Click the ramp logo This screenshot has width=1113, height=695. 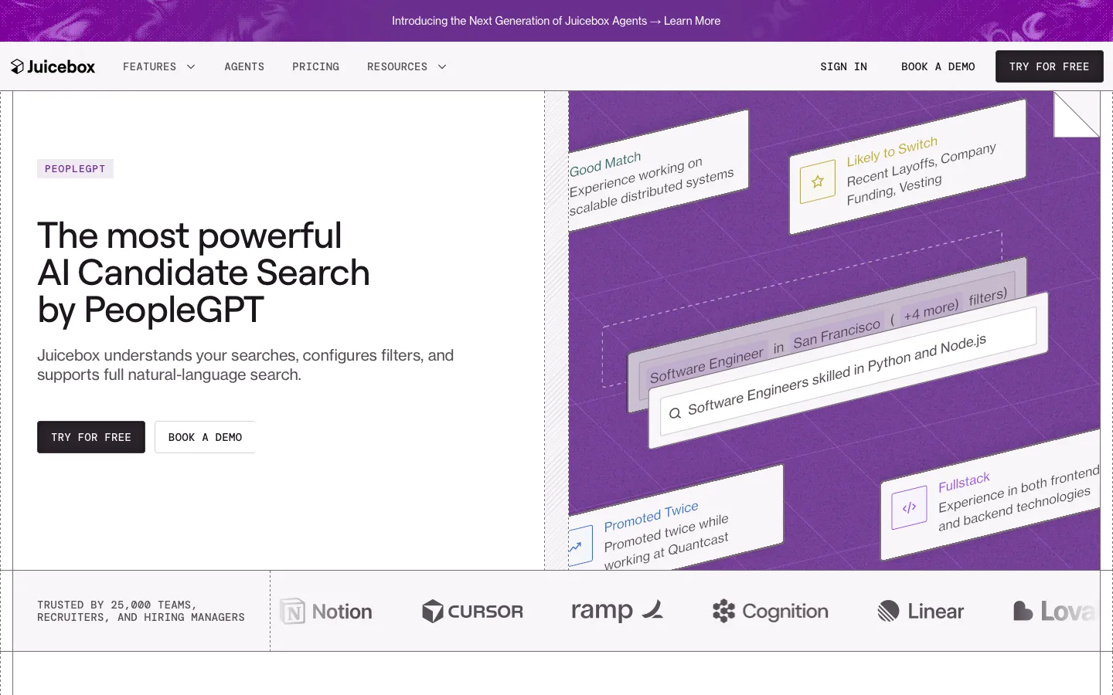pos(617,611)
